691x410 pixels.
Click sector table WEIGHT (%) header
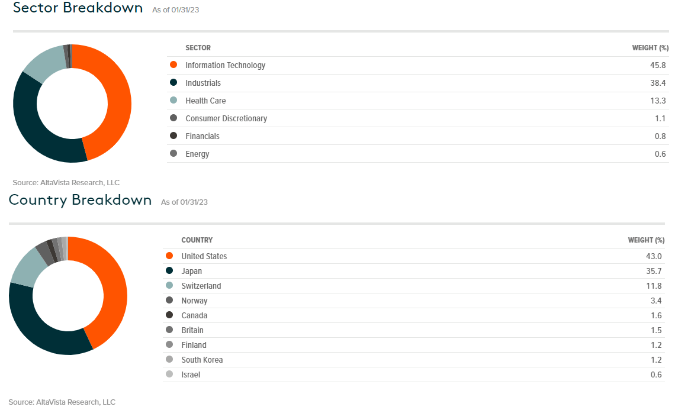click(650, 48)
